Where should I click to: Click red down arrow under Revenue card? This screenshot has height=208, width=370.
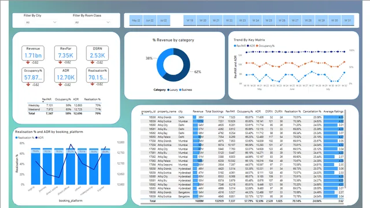pos(28,62)
